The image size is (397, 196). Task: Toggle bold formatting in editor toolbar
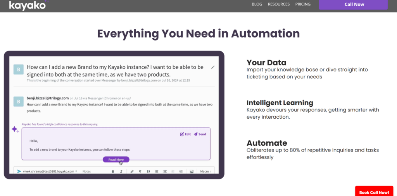[x=113, y=171]
